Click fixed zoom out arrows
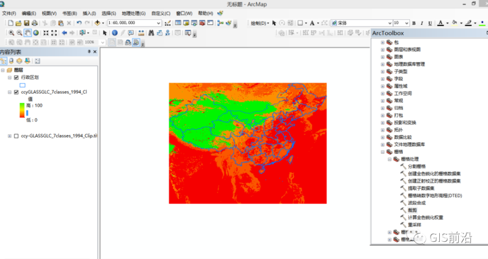This screenshot has height=259, width=488. tap(54, 33)
